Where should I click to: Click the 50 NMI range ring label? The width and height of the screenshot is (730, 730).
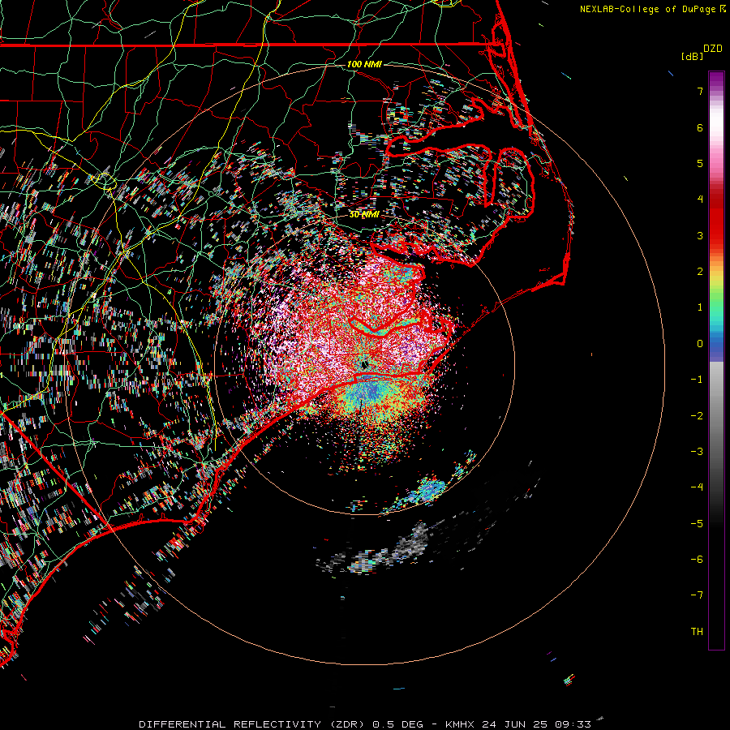pos(364,214)
